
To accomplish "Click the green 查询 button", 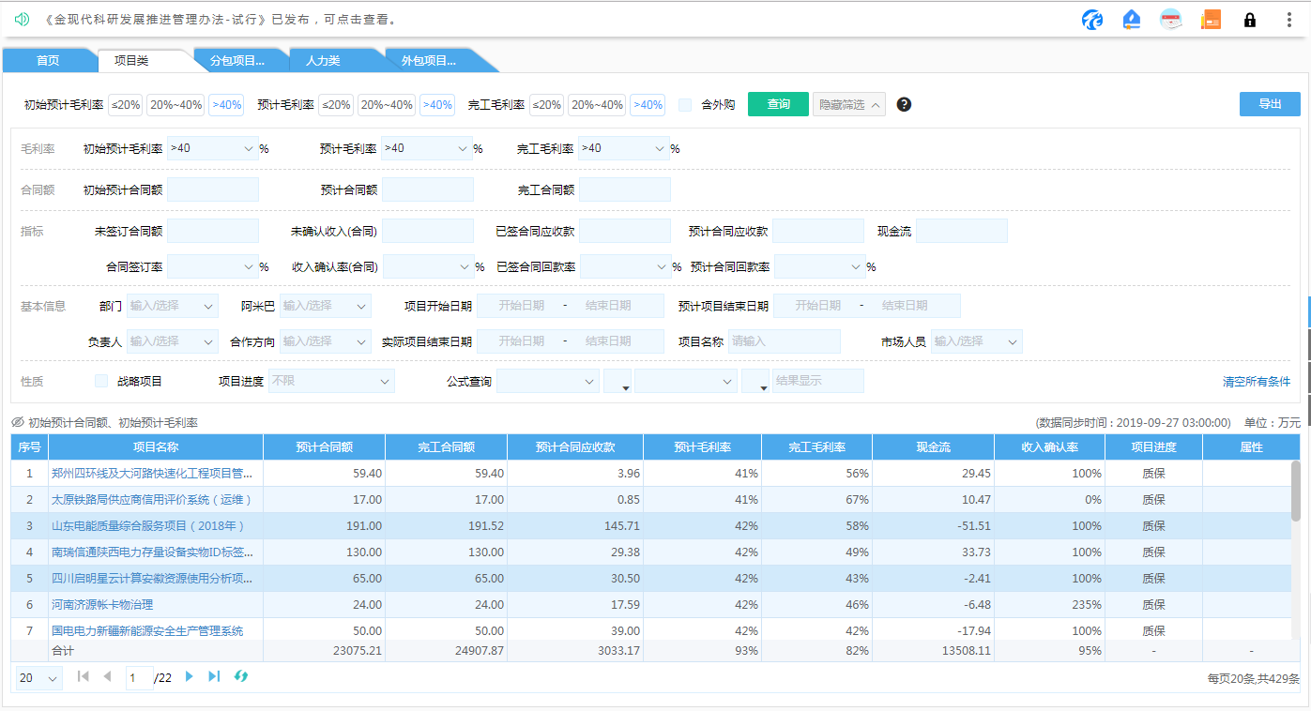I will pos(778,104).
